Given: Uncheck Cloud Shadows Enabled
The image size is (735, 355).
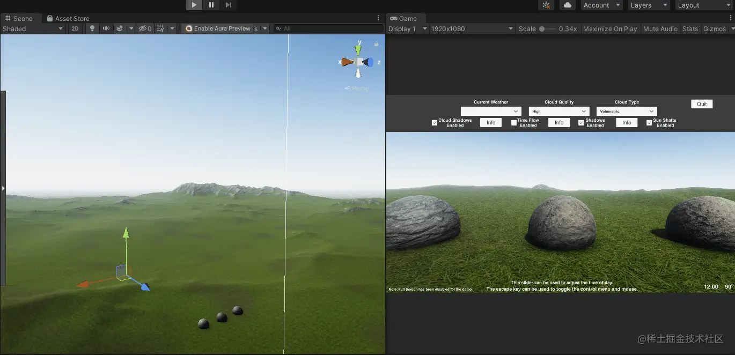Looking at the screenshot, I should [x=435, y=123].
